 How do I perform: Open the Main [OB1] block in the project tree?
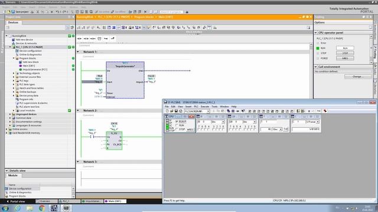29,65
